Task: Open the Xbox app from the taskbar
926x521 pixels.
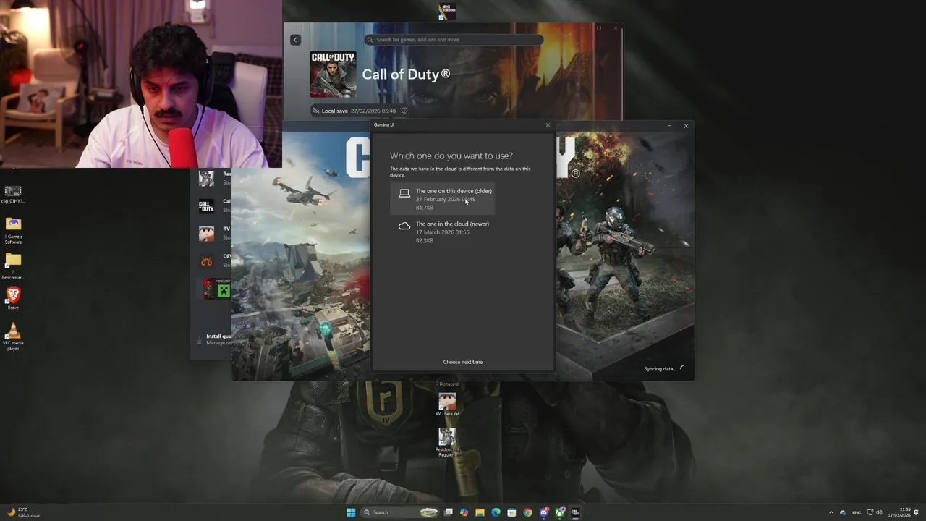Action: click(559, 512)
